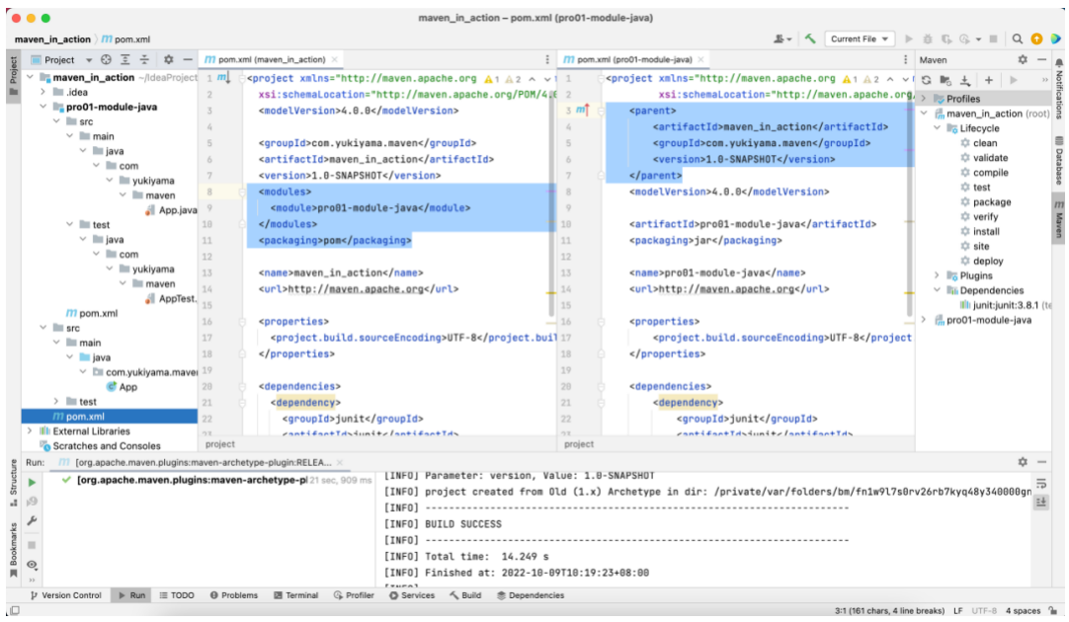Viewport: 1069px width, 622px height.
Task: Open the Terminal tool window tab
Action: pyautogui.click(x=295, y=595)
